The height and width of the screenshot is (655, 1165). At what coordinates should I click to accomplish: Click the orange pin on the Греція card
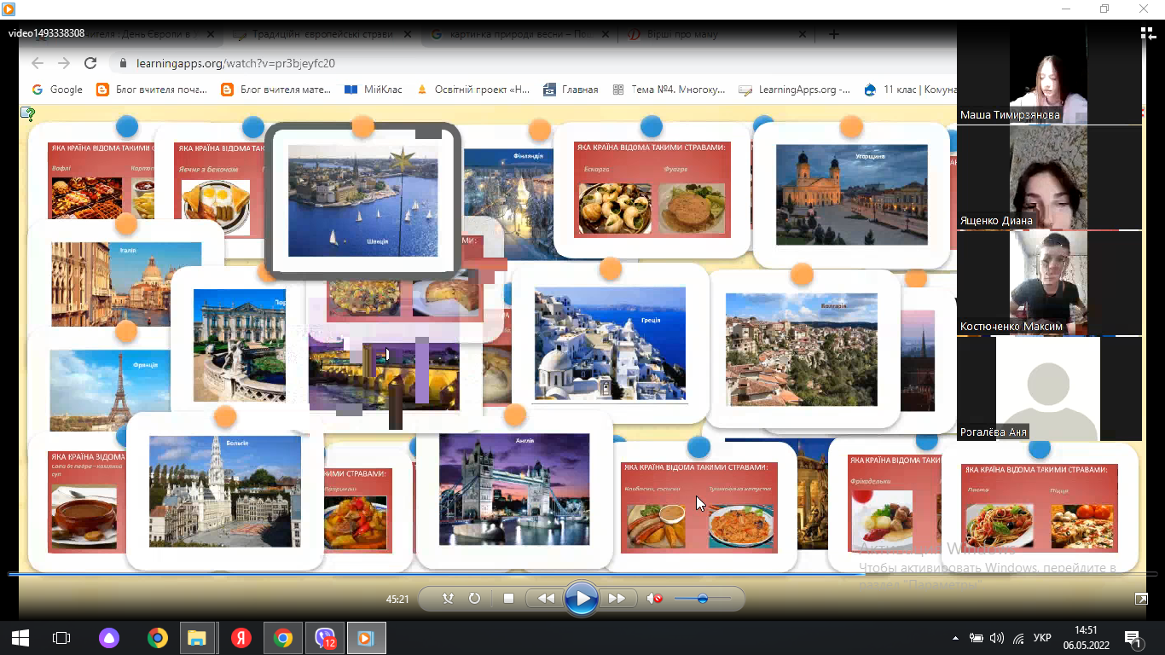point(611,269)
